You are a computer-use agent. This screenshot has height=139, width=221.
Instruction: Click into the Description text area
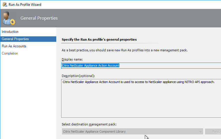tap(141, 98)
